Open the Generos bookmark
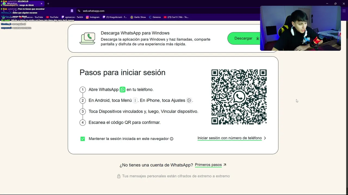 coord(155,17)
